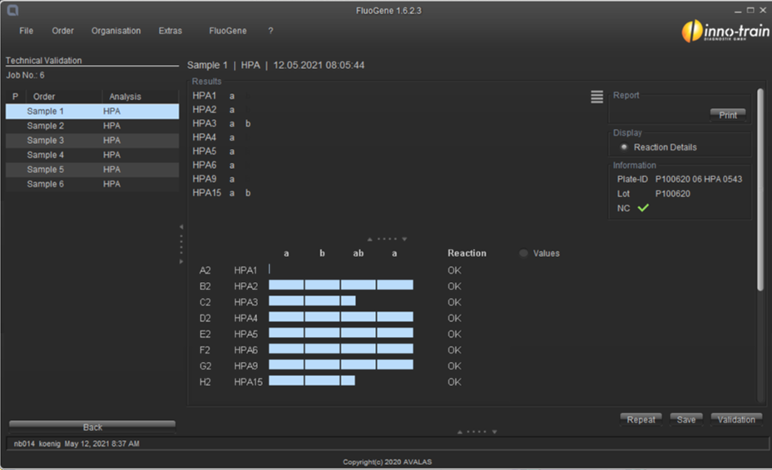The height and width of the screenshot is (470, 772).
Task: Click the Repeat button
Action: pos(641,419)
